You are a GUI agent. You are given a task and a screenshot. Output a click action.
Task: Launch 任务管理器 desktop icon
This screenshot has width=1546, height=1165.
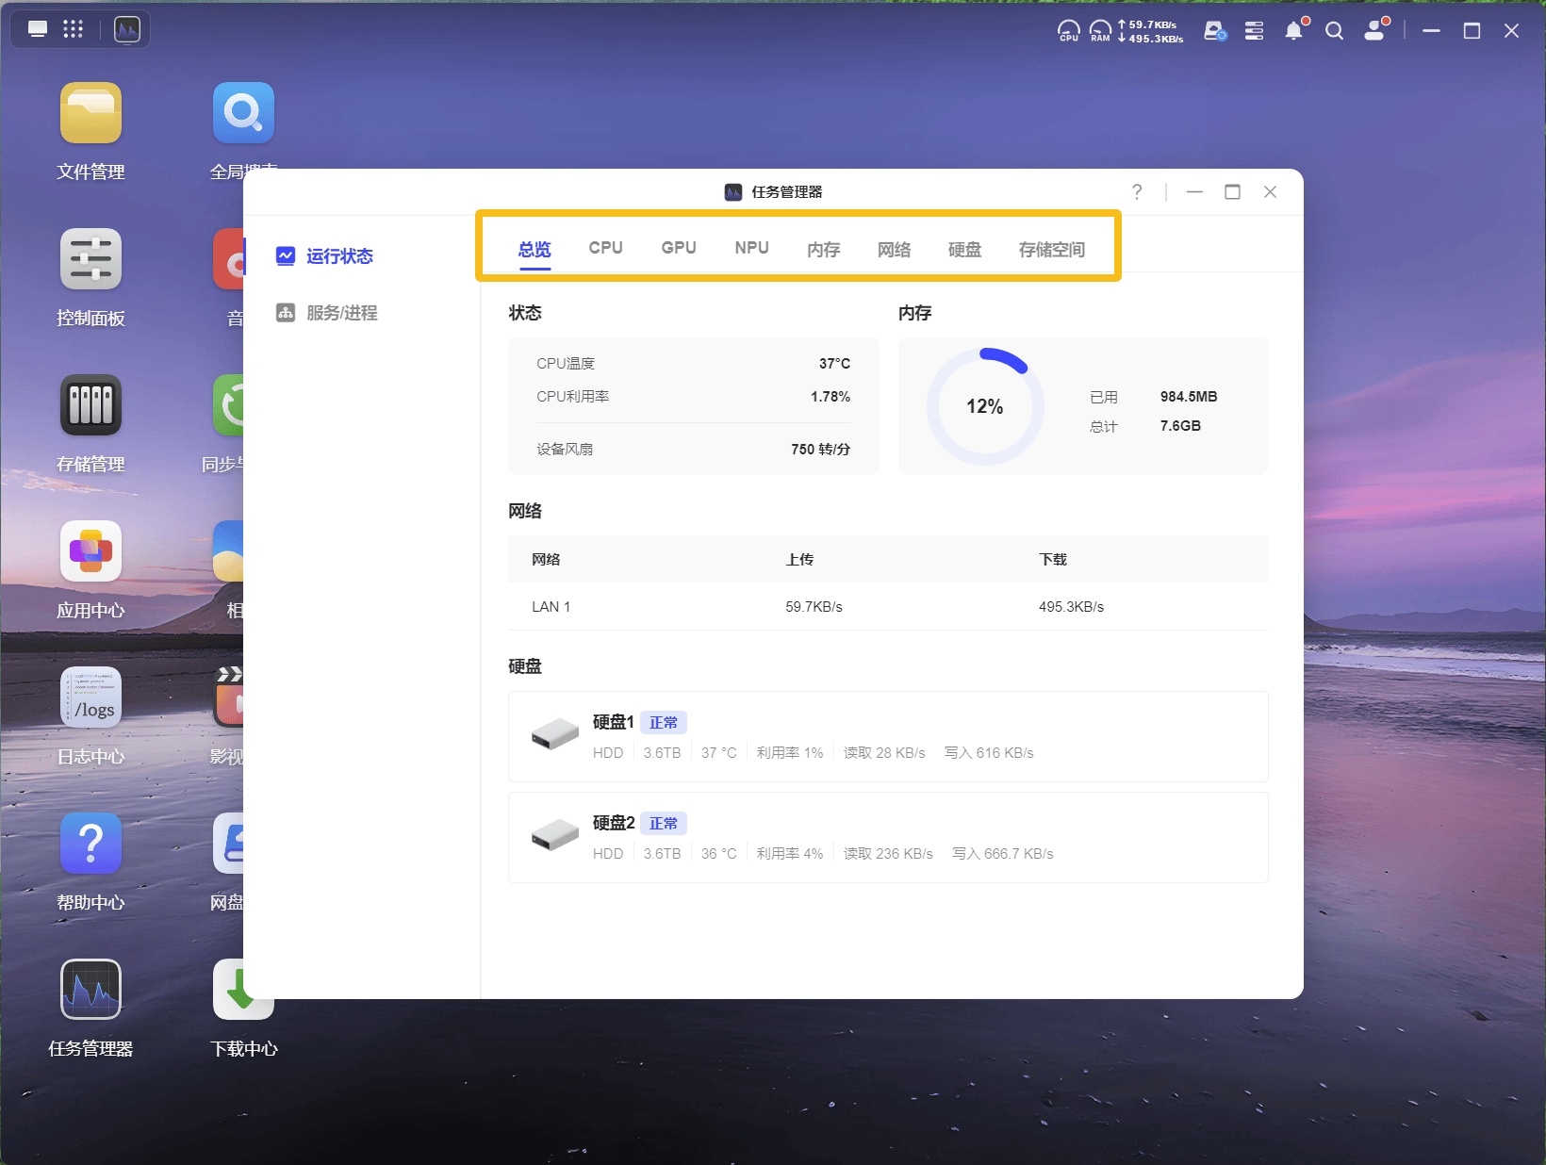tap(90, 990)
